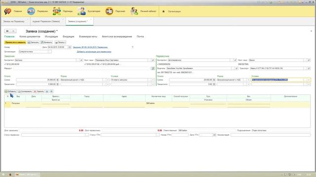
Task: Expand the customer prepayment Условия dropdown
Action: (153, 84)
